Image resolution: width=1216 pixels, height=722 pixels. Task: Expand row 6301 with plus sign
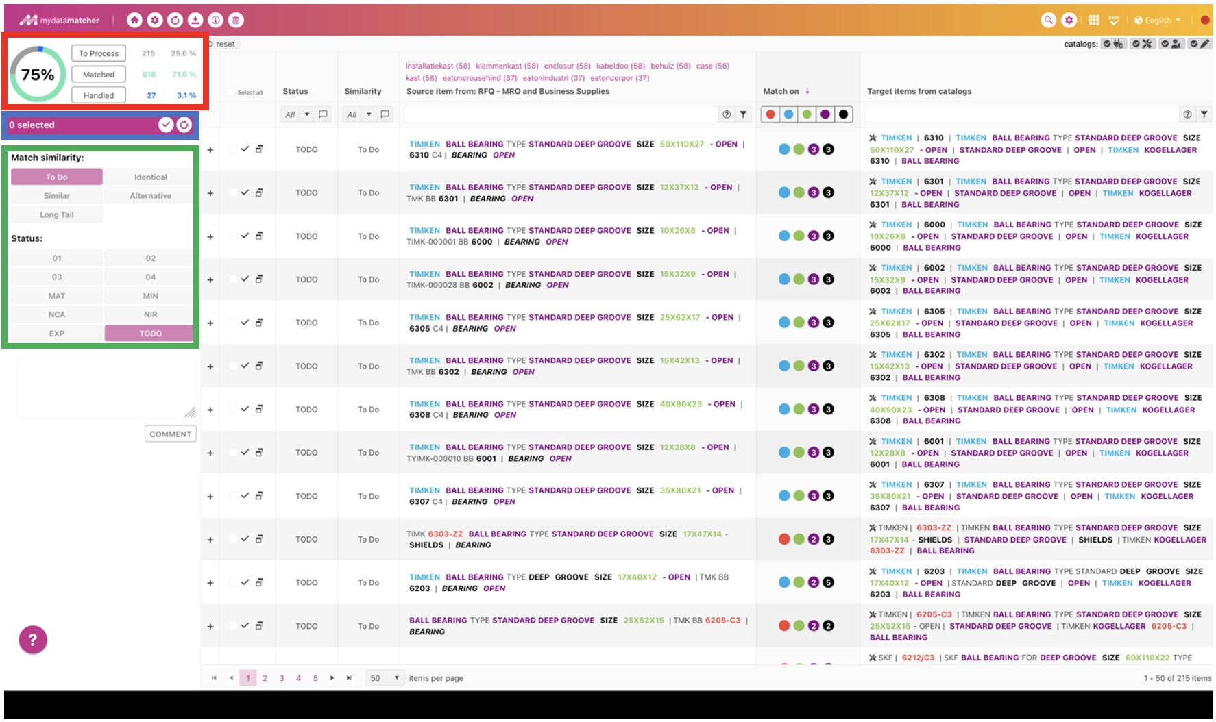[x=210, y=193]
